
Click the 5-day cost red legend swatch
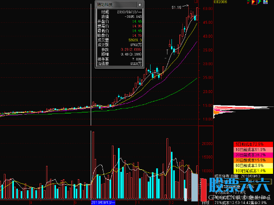[253, 144]
